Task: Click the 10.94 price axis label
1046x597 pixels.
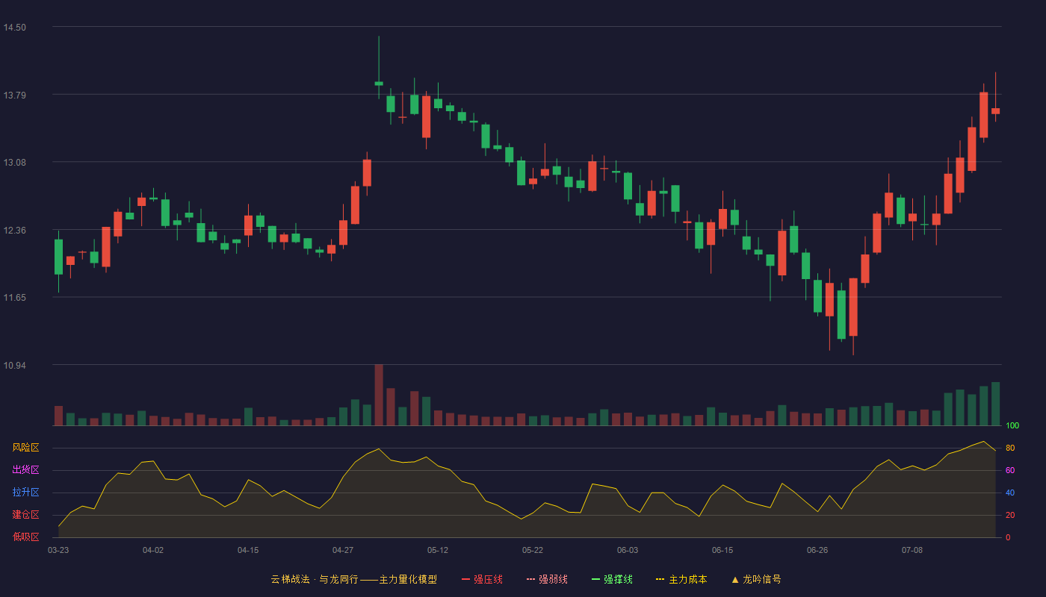Action: (15, 365)
